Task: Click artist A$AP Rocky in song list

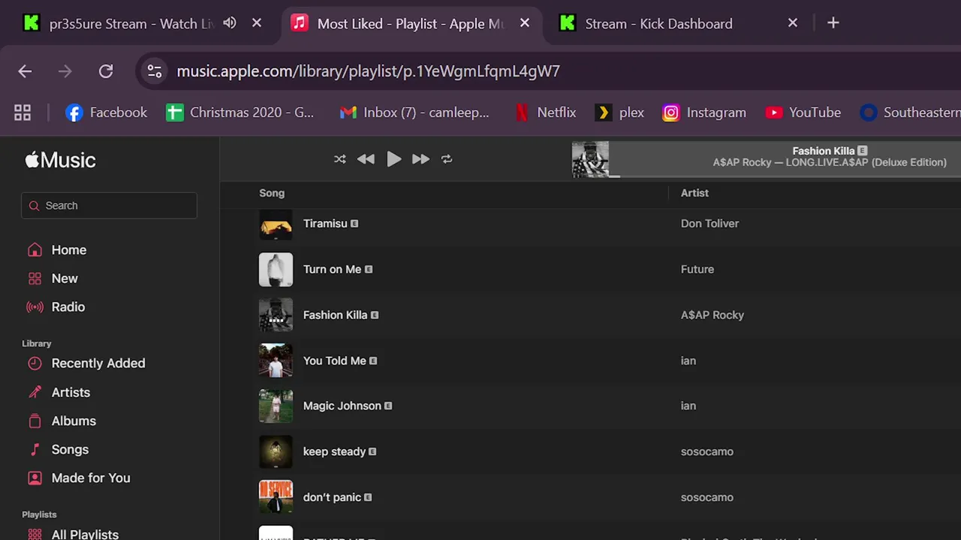Action: 712,315
